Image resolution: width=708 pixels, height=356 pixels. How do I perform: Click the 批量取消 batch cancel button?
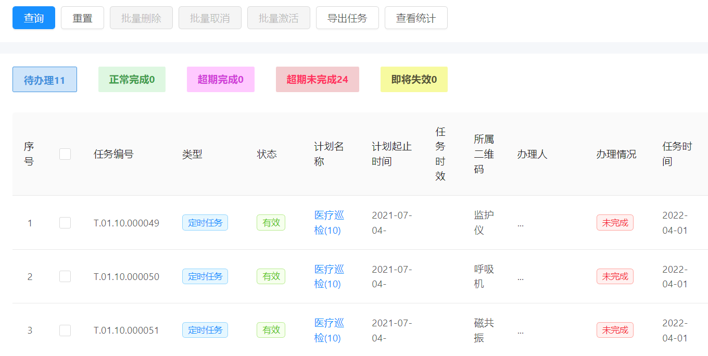tap(210, 17)
